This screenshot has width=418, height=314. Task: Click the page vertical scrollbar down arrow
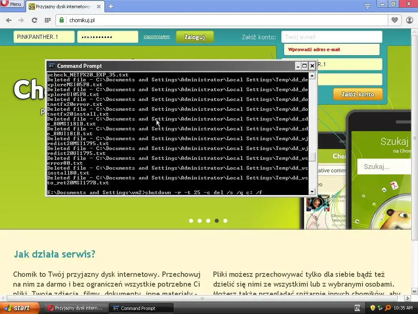point(415,291)
